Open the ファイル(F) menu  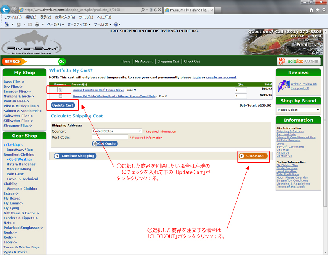13,17
